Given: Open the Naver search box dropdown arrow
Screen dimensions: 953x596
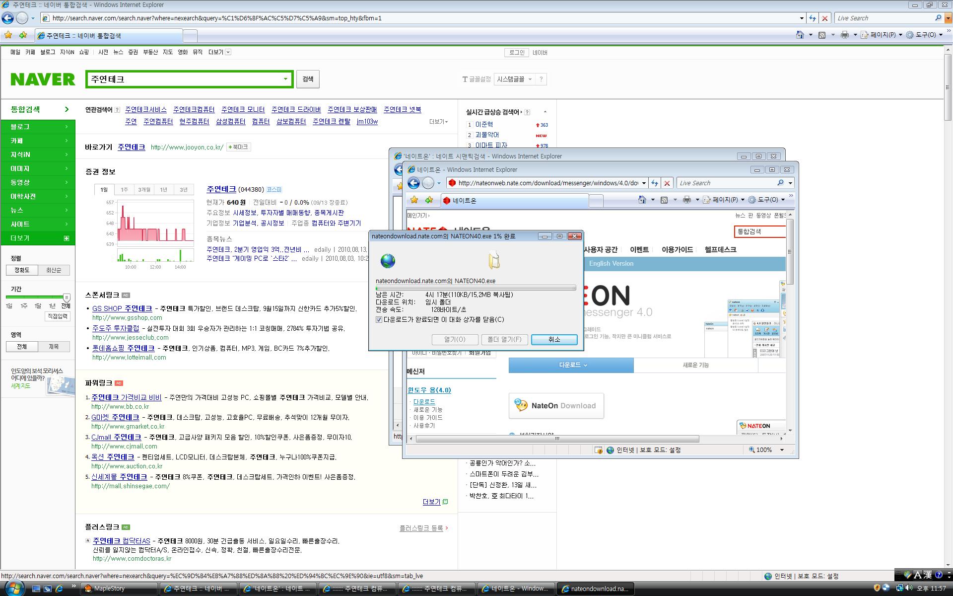Looking at the screenshot, I should click(x=285, y=79).
